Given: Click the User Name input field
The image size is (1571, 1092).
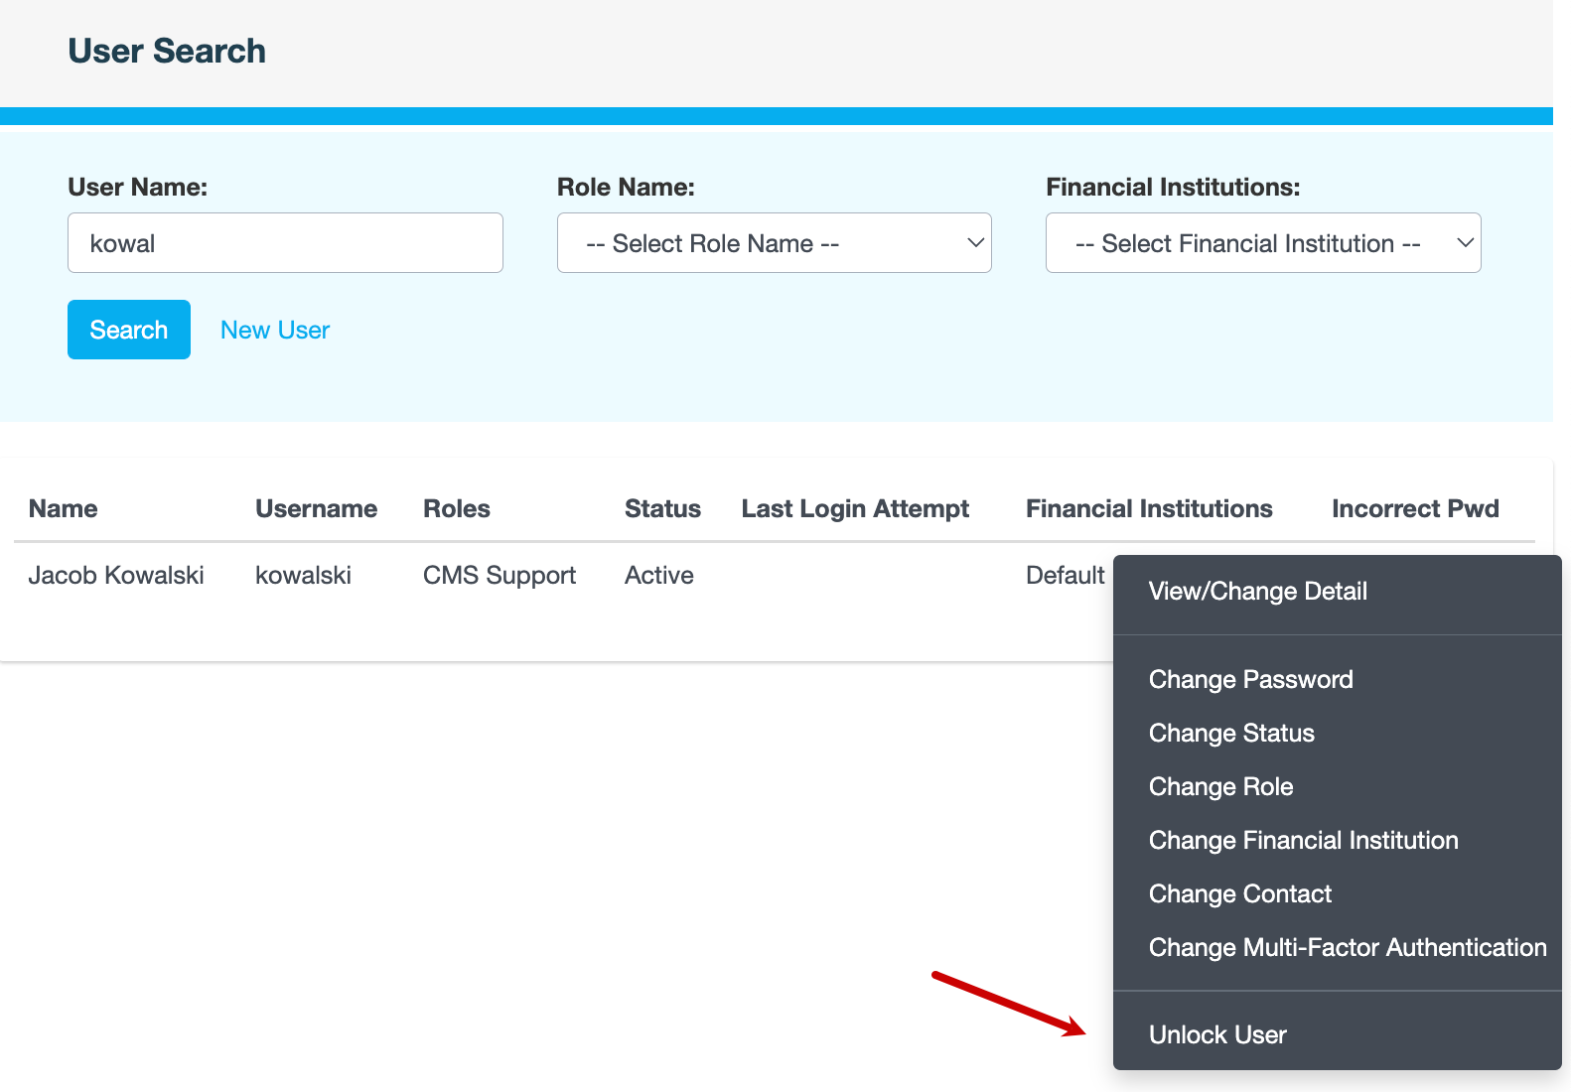Looking at the screenshot, I should 285,243.
